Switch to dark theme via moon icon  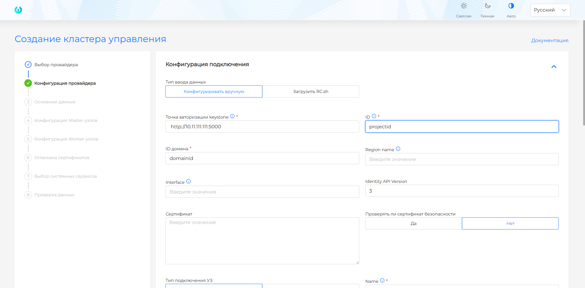487,6
